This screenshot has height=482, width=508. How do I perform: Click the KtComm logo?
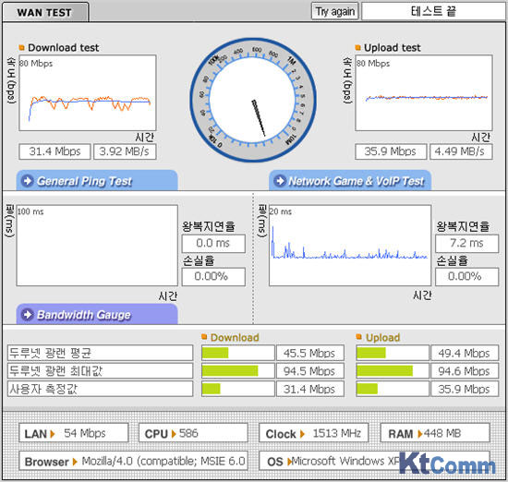[x=447, y=464]
